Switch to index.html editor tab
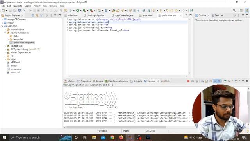Screen dimensions: 250x141 pyautogui.click(x=71, y=16)
